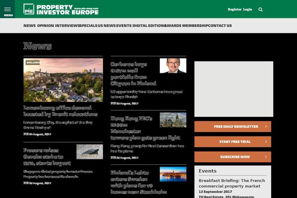Click the arrow on SUBSCRIBE NOW
Viewport: 297px width, 198px height.
tap(266, 157)
